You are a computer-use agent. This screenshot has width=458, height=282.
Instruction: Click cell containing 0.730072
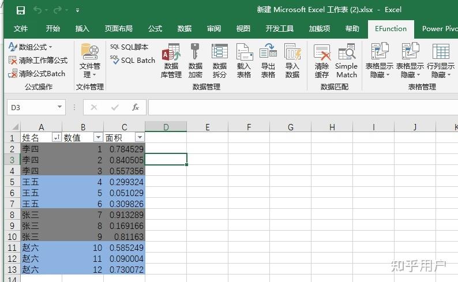(x=125, y=269)
